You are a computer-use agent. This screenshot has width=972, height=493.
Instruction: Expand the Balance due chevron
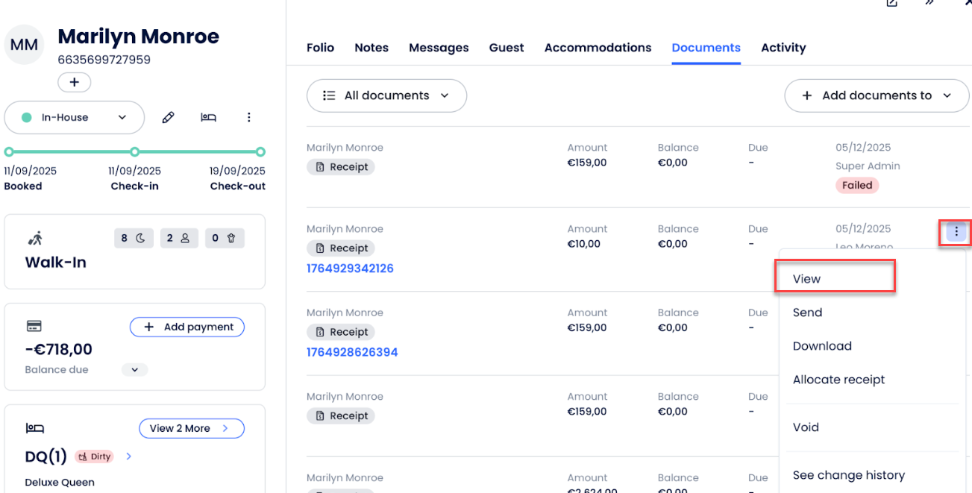point(135,370)
